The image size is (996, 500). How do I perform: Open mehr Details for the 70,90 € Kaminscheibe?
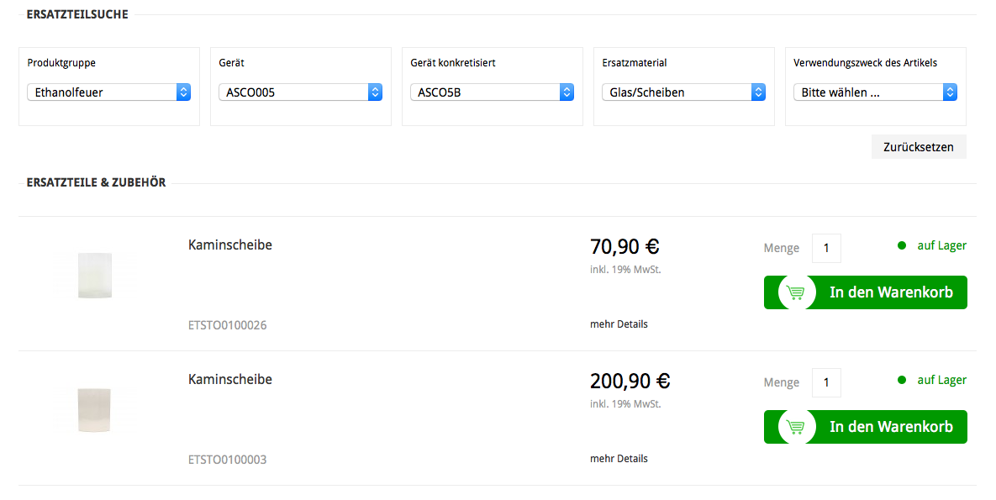pos(619,324)
